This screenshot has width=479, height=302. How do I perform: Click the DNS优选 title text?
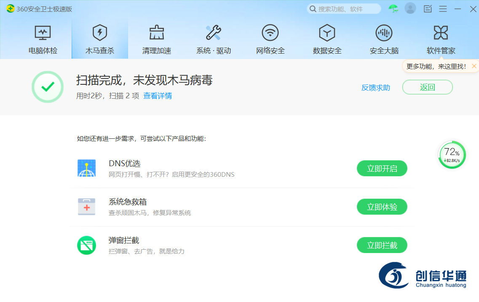125,163
